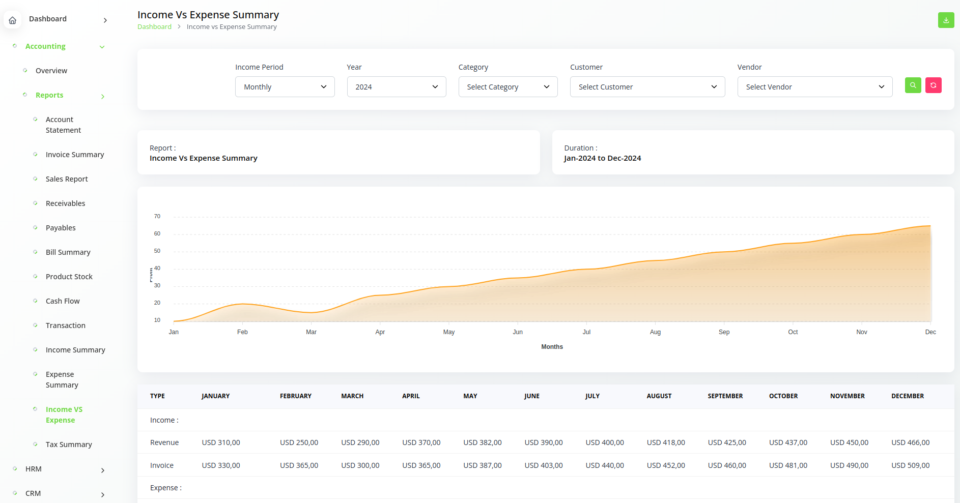The height and width of the screenshot is (503, 960).
Task: Click the chevron beside Dashboard menu
Action: pos(105,20)
